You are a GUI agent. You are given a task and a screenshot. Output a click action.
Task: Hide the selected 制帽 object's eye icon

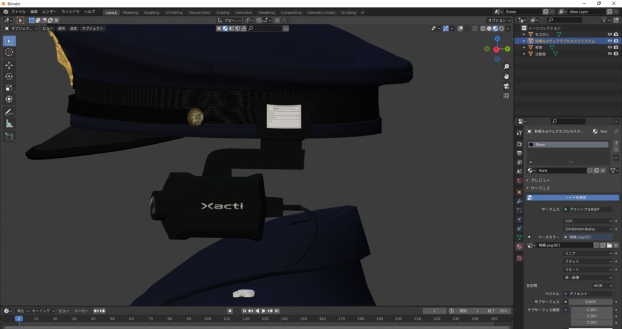pos(610,41)
